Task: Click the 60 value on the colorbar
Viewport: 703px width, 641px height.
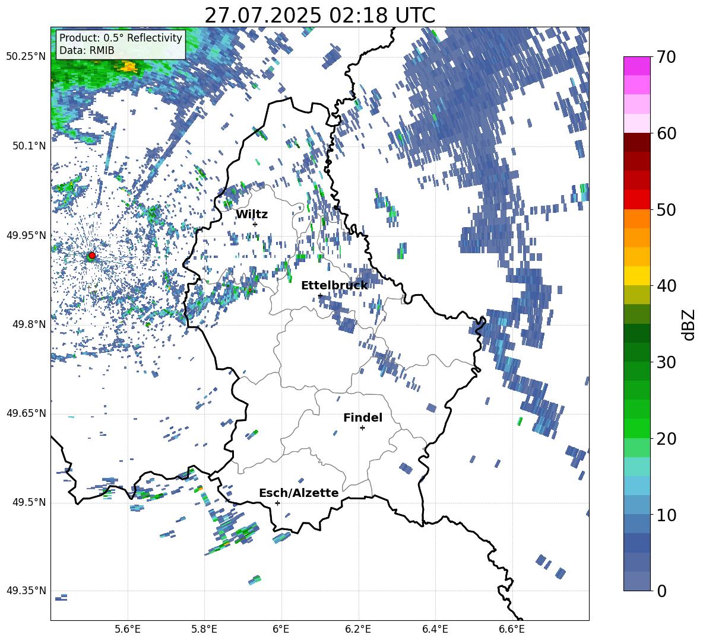Action: (666, 133)
